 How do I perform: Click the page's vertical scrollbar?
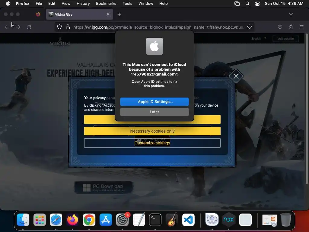pyautogui.click(x=307, y=108)
